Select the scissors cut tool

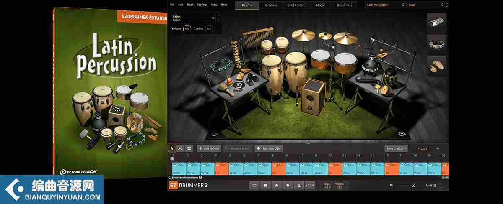(x=189, y=148)
